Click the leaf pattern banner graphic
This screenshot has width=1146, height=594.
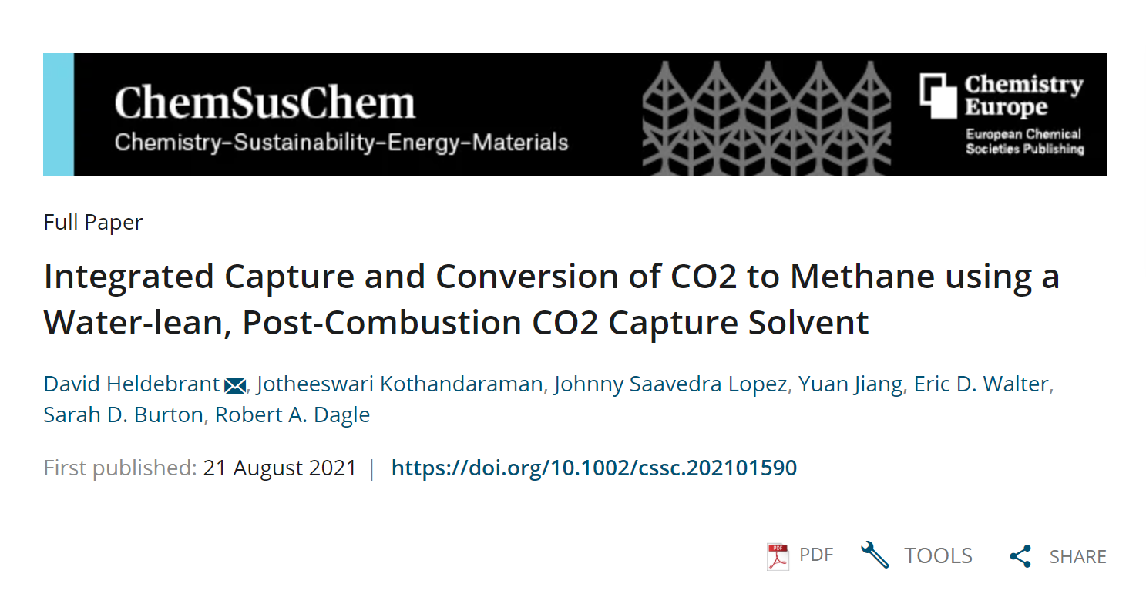[x=766, y=114]
